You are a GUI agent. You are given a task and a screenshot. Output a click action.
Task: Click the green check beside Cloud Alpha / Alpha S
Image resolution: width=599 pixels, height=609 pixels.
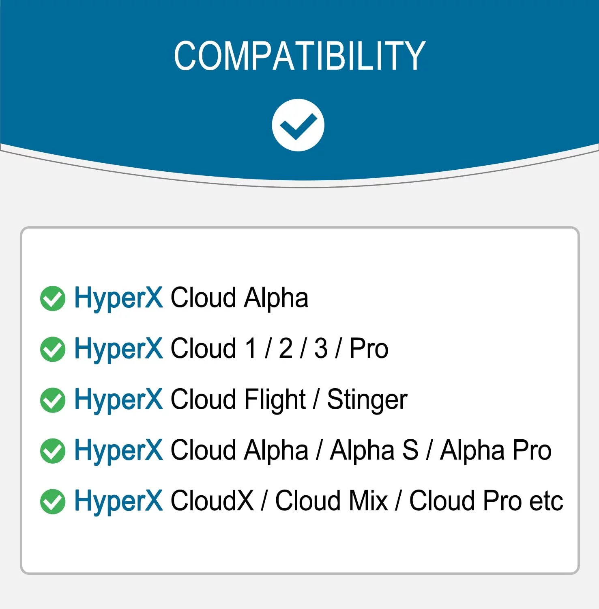point(53,451)
